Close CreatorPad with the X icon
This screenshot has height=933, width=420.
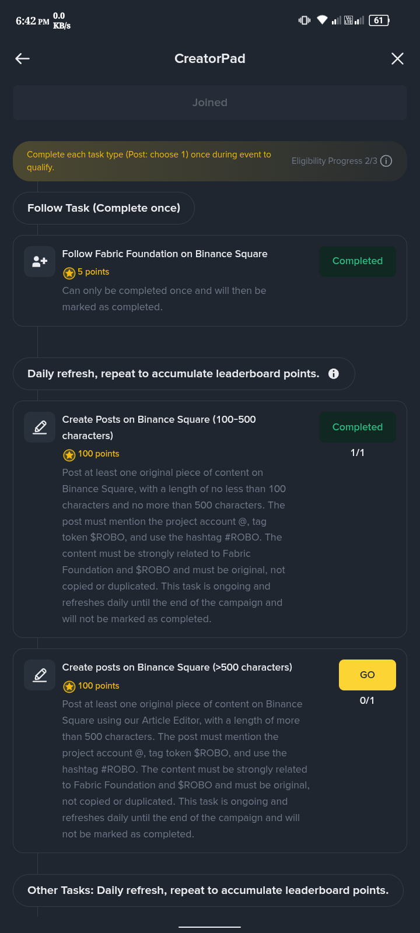397,58
